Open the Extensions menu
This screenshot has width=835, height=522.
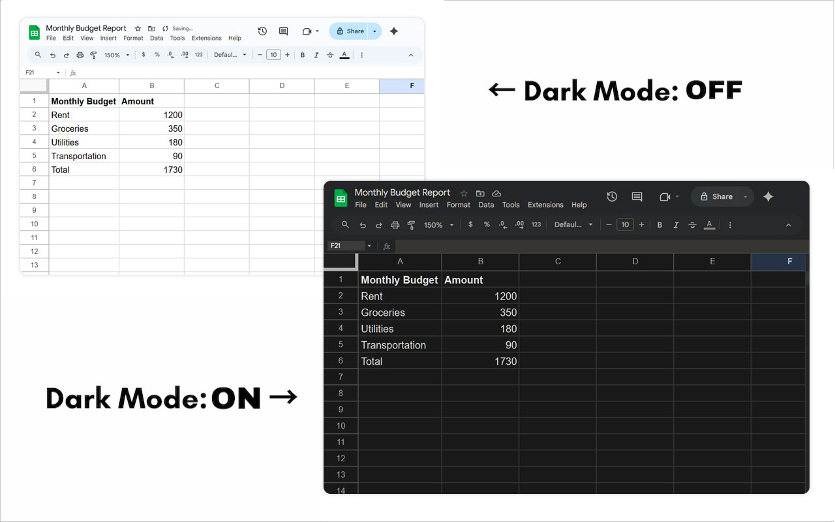545,204
